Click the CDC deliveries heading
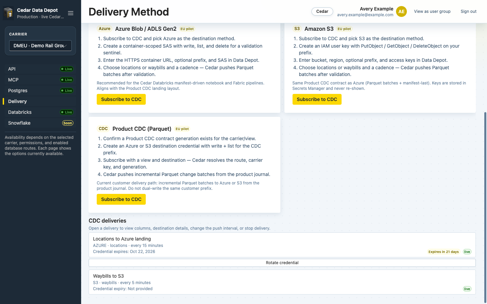The image size is (487, 304). pyautogui.click(x=107, y=221)
